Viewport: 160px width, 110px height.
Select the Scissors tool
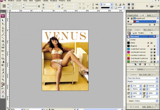[x=3, y=51]
